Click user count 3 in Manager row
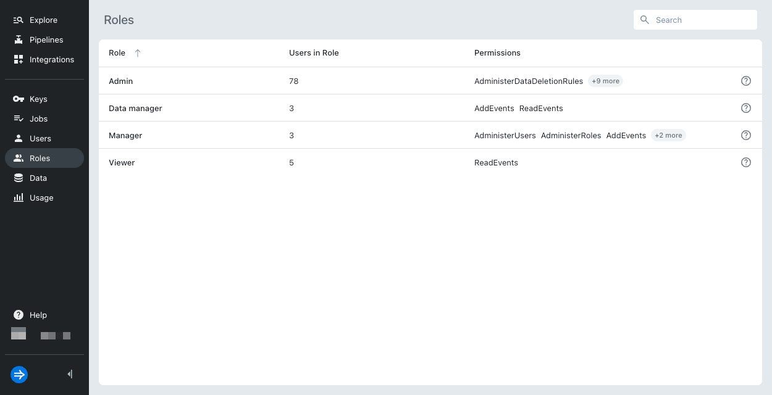Screen dimensions: 772x395 [292, 135]
